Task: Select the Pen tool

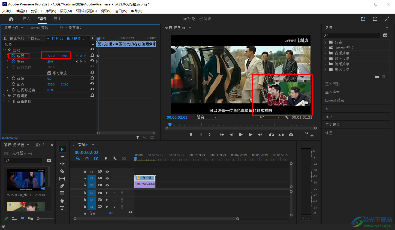Action: click(x=62, y=186)
